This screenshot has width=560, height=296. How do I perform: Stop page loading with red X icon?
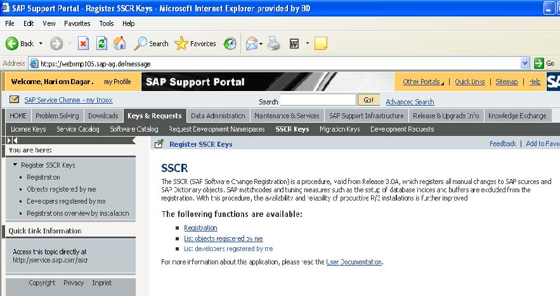tap(83, 44)
